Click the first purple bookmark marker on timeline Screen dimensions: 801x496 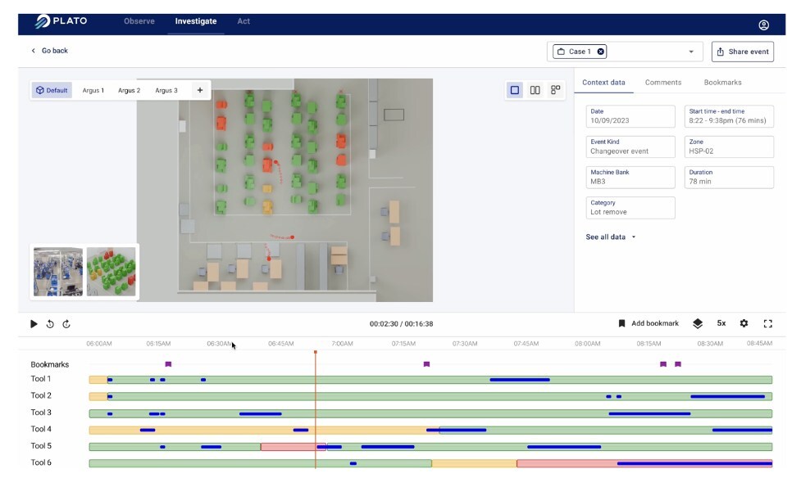click(x=168, y=364)
